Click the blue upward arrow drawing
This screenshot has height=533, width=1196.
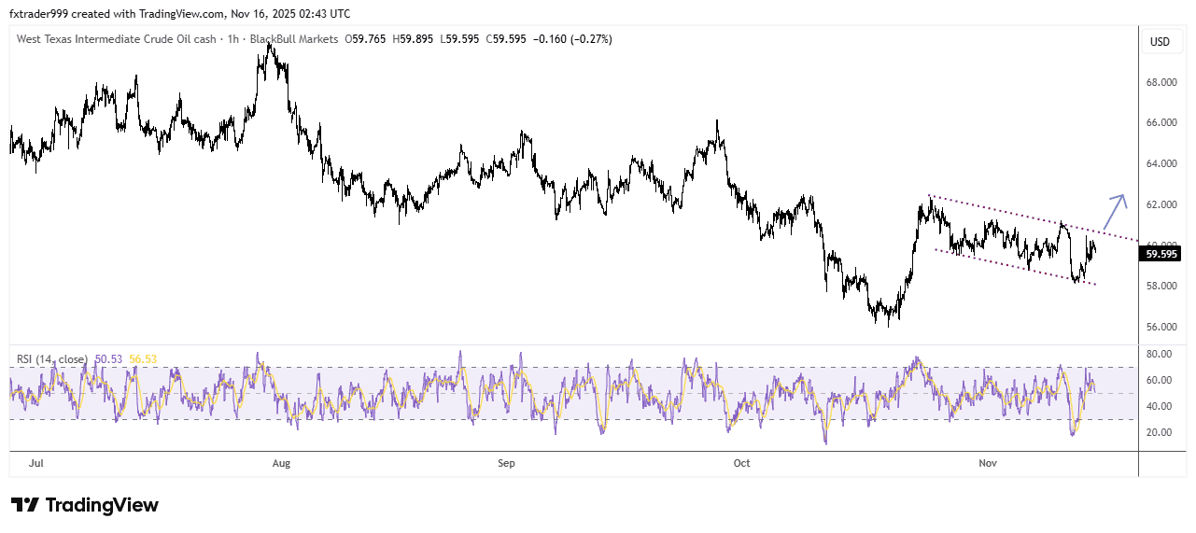(x=1115, y=211)
